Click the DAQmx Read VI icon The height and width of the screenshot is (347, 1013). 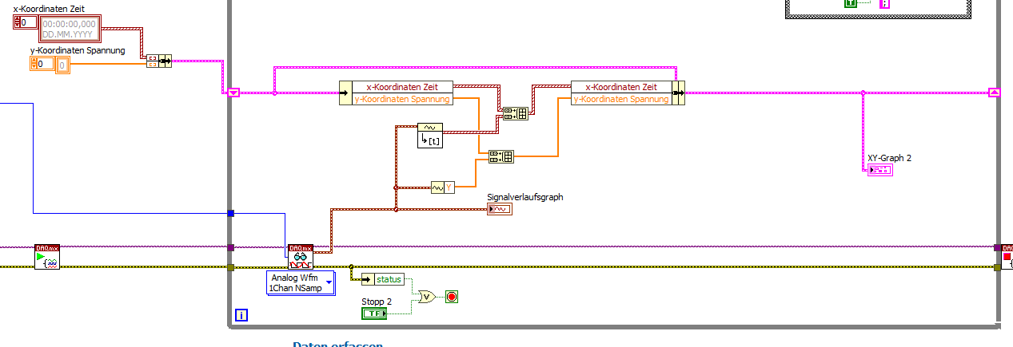point(301,257)
